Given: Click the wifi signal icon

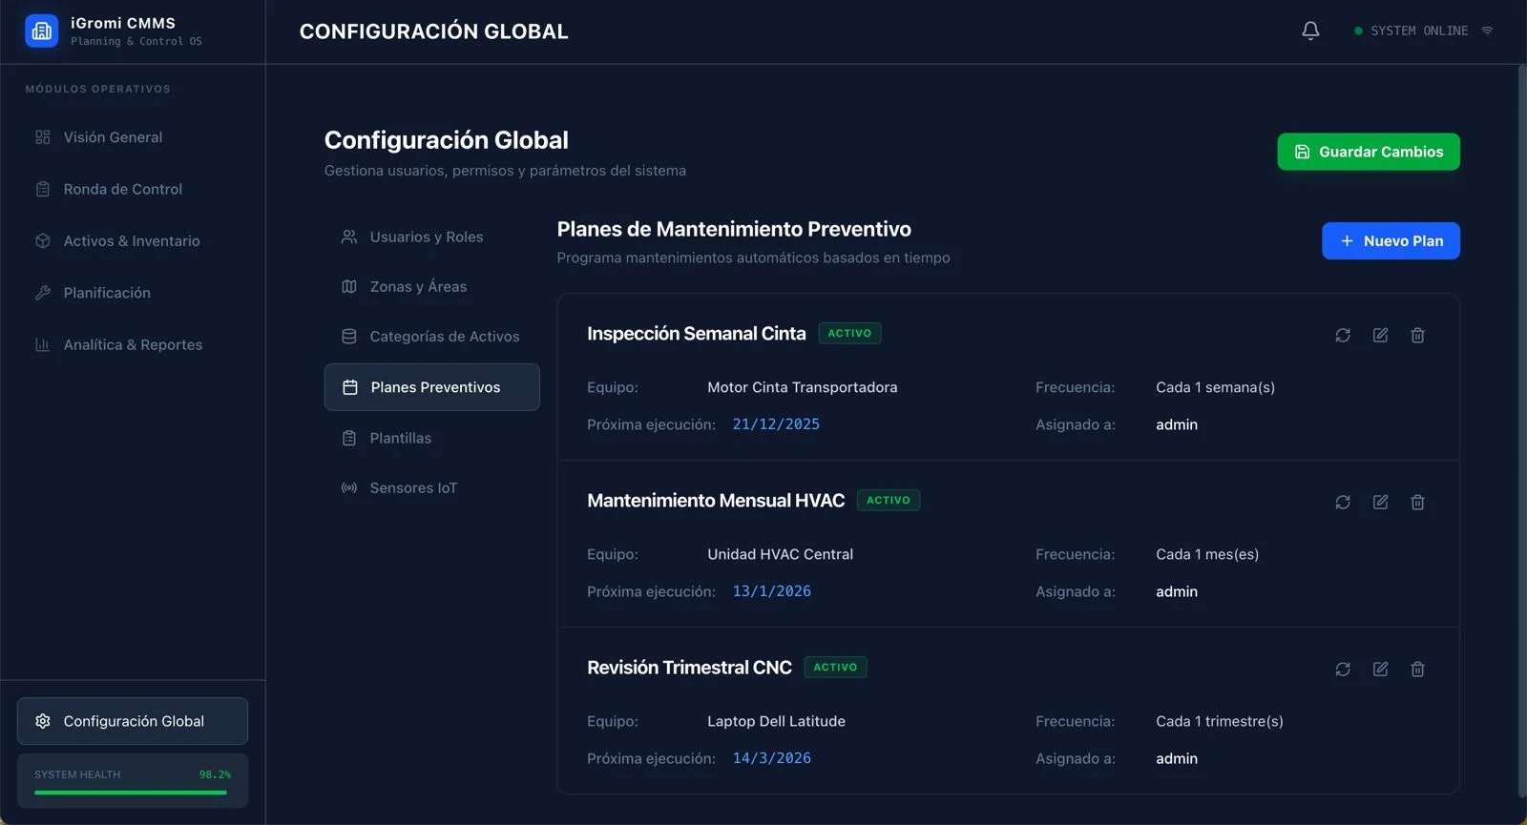Looking at the screenshot, I should coord(1487,31).
